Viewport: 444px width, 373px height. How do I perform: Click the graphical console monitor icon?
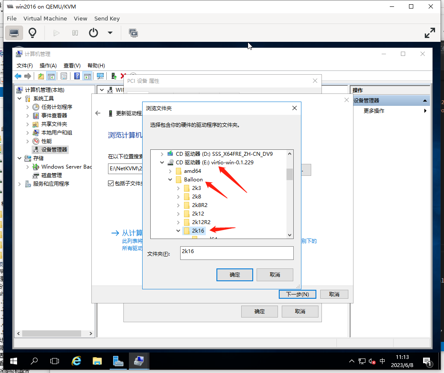tap(14, 33)
